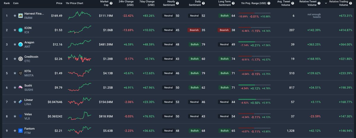Click the 1hr Proj. Range help icon

pos(269,4)
